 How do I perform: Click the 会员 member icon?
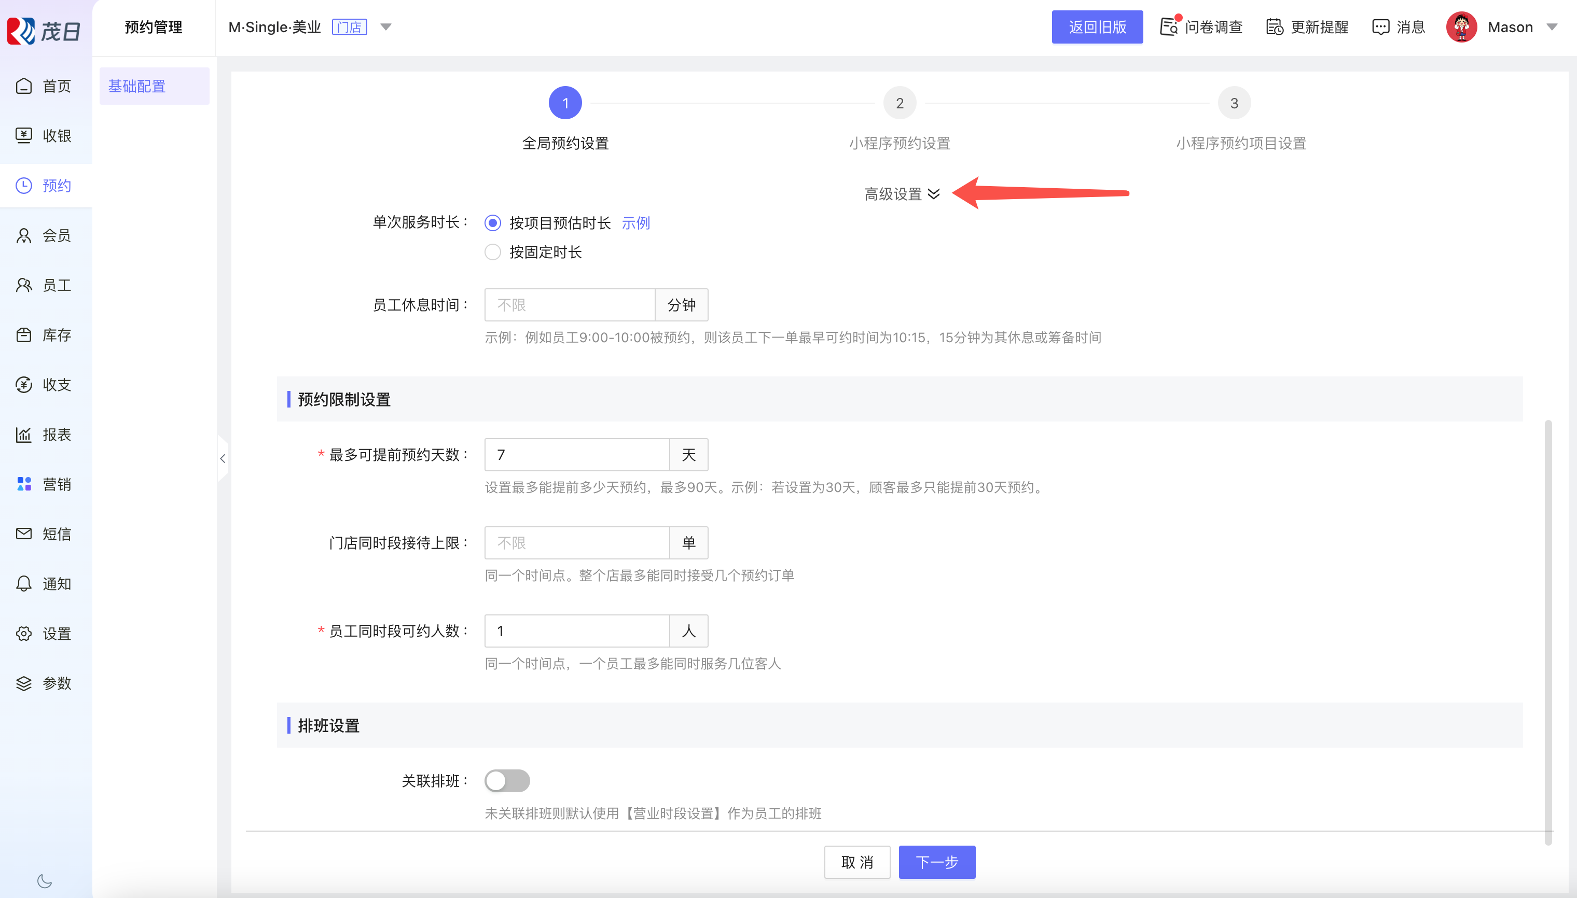point(24,235)
